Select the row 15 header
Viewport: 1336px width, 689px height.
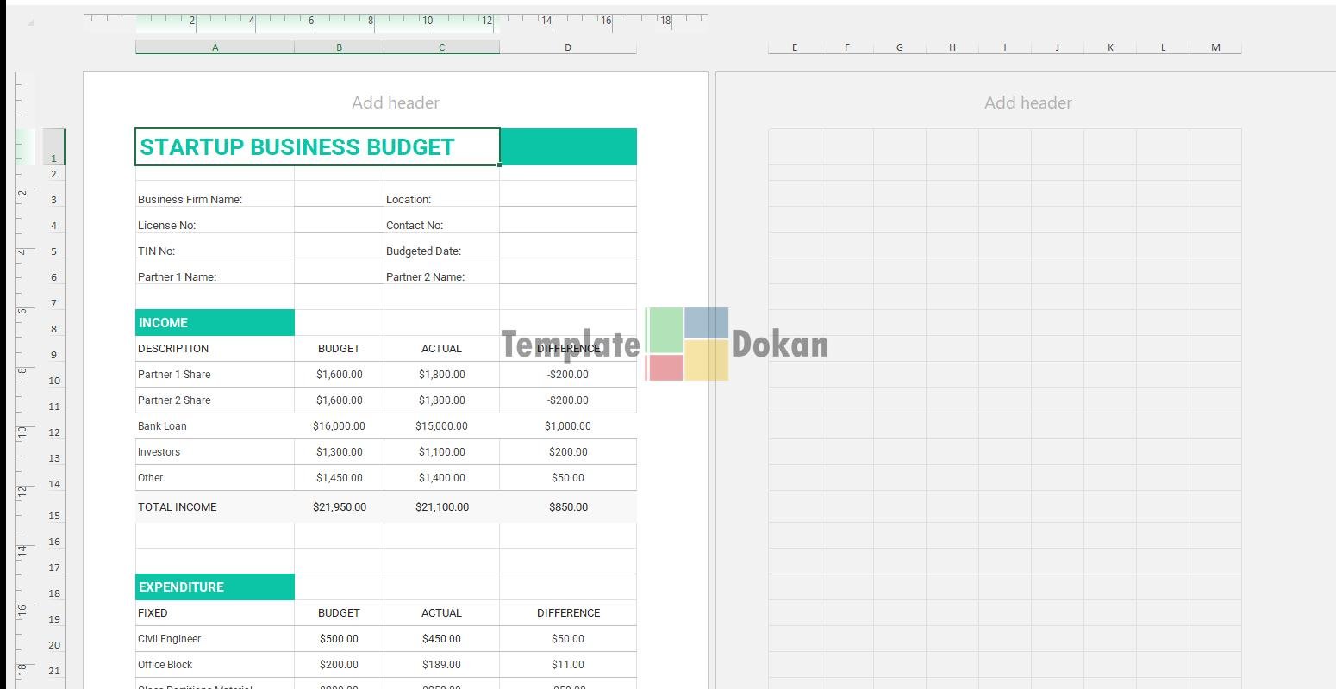point(54,516)
